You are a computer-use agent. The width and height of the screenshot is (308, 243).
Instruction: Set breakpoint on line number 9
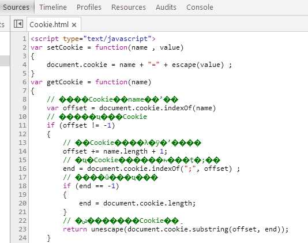coord(24,108)
